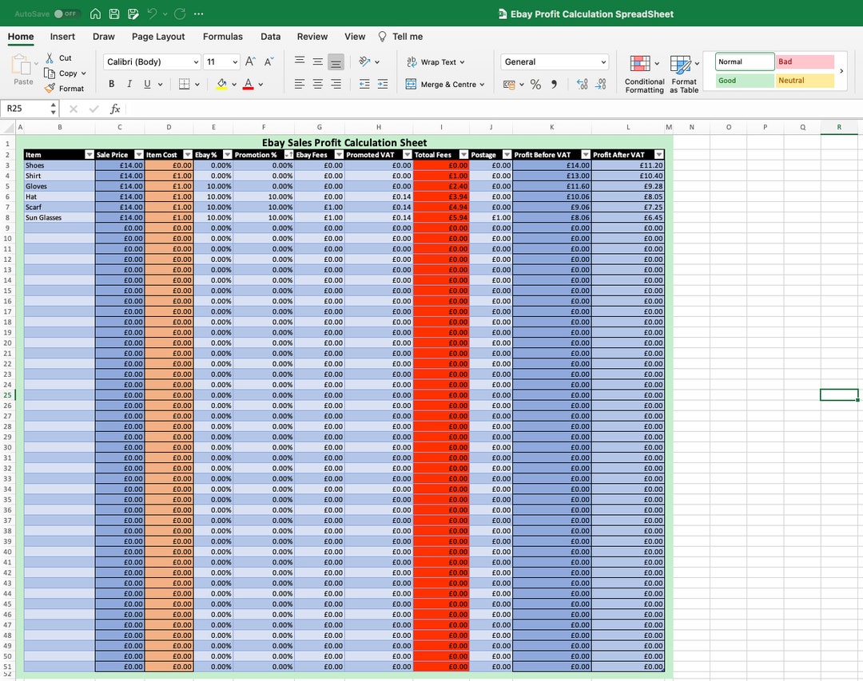This screenshot has height=681, width=863.
Task: Click the text Orientation icon
Action: pos(364,61)
